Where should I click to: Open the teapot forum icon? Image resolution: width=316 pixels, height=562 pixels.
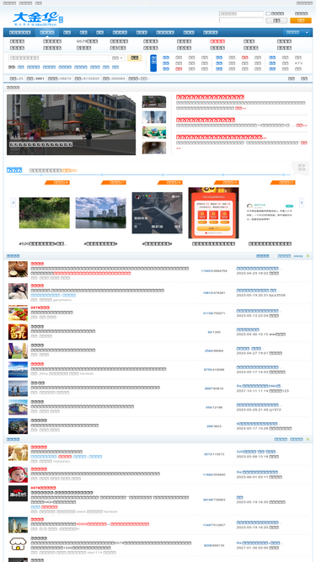(x=18, y=269)
